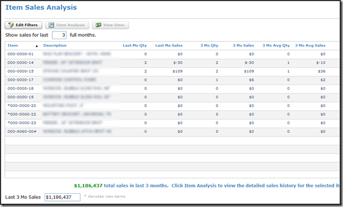343x207 pixels.
Task: Click $36 average sales for 000-0000-15
Action: coord(322,71)
